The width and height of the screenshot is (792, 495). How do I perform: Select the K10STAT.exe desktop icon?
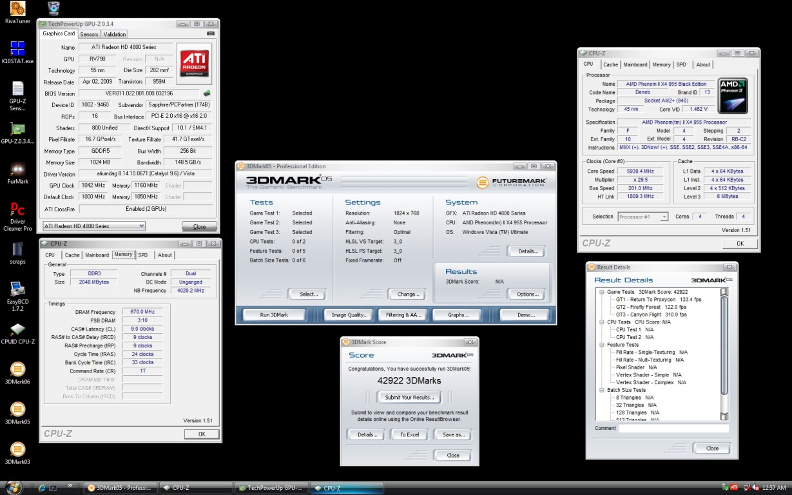pyautogui.click(x=17, y=53)
